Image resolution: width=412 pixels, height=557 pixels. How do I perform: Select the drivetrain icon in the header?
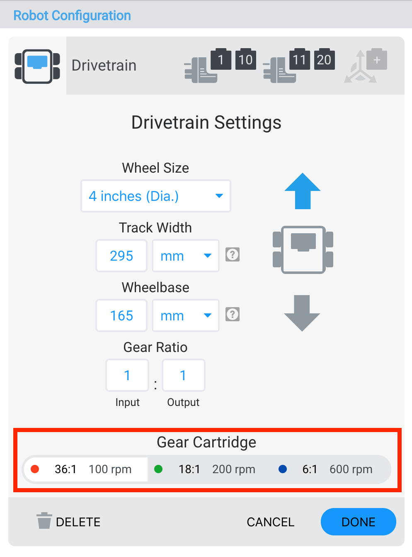37,66
